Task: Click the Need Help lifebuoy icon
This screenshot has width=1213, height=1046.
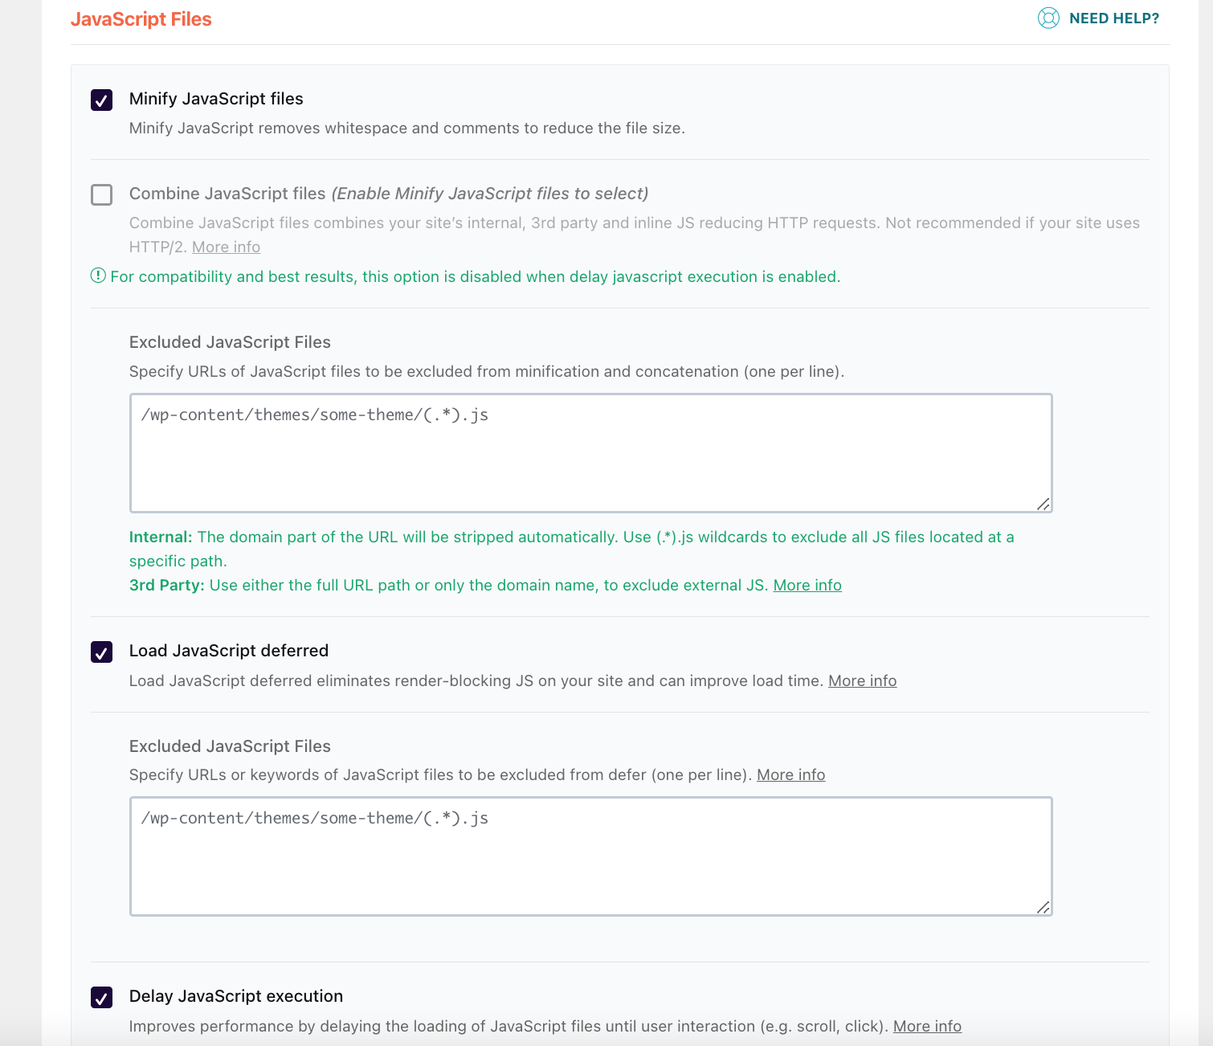Action: pos(1048,18)
